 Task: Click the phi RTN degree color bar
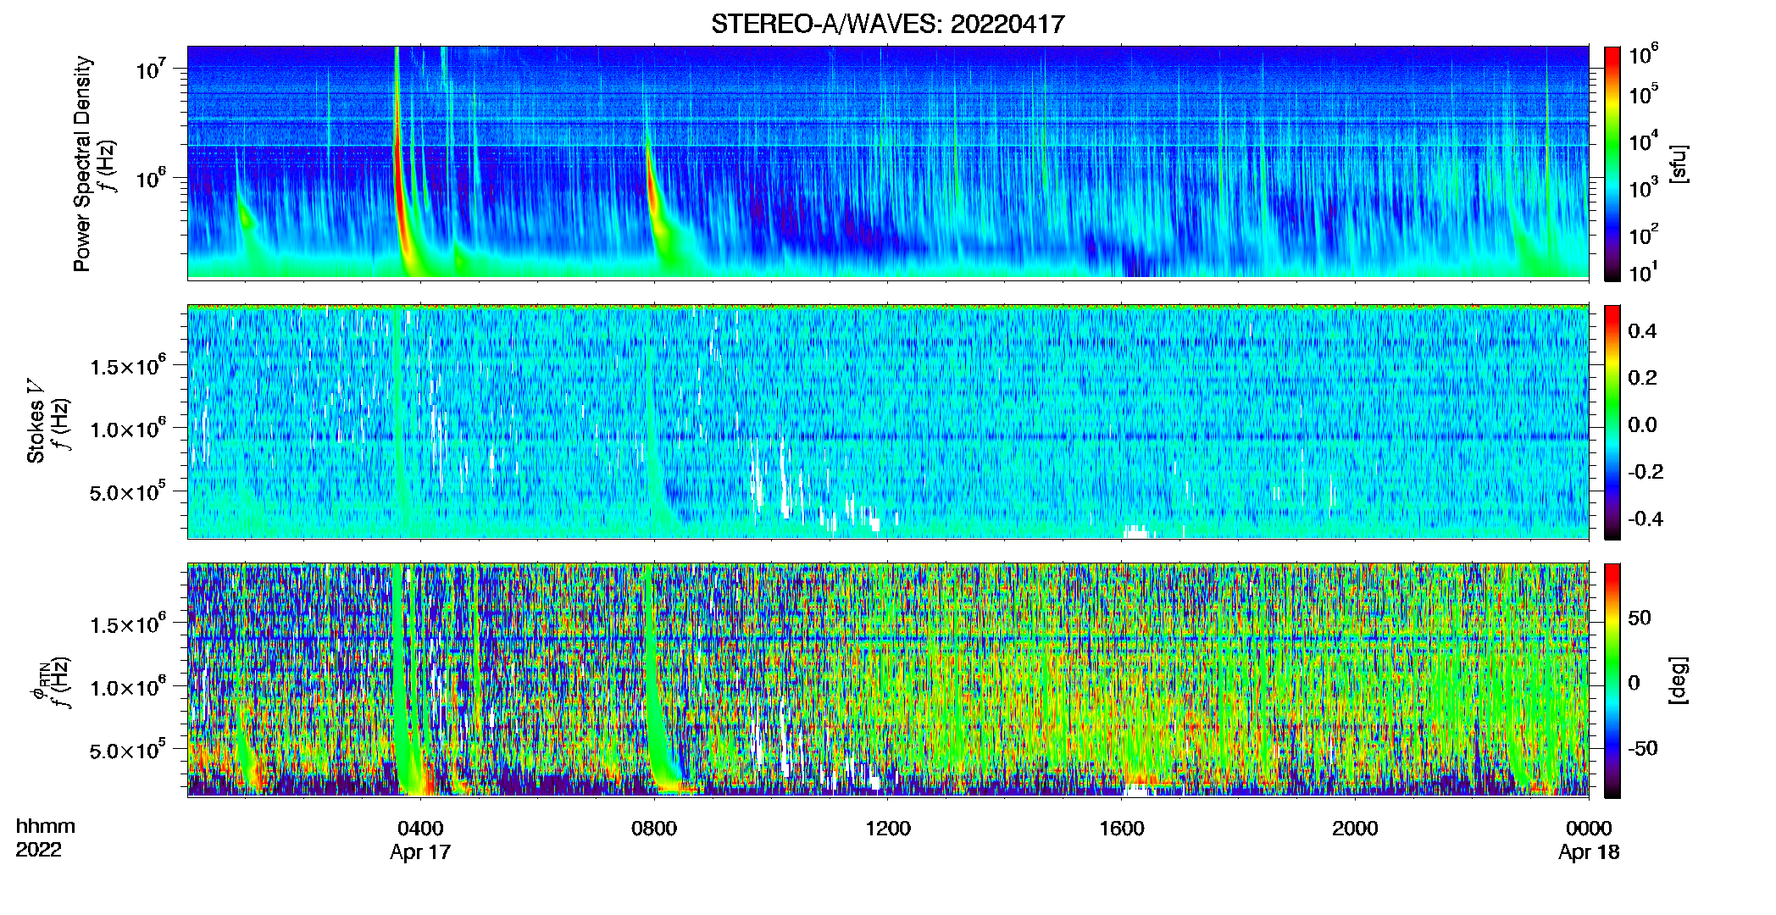click(x=1612, y=680)
